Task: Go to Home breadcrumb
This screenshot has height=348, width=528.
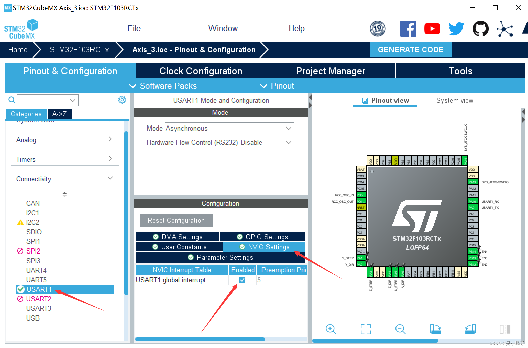Action: click(x=18, y=50)
